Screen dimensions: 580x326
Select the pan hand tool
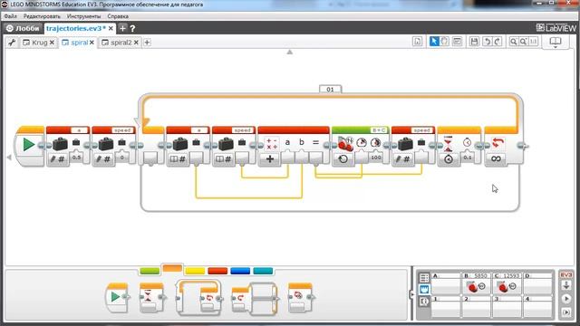[x=445, y=42]
